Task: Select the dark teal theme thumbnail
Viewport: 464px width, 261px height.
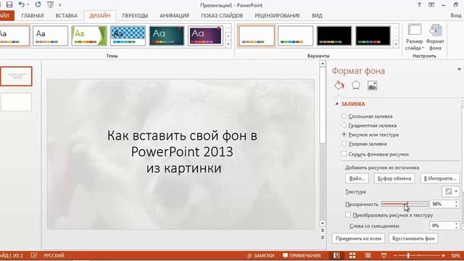Action: tap(167, 36)
